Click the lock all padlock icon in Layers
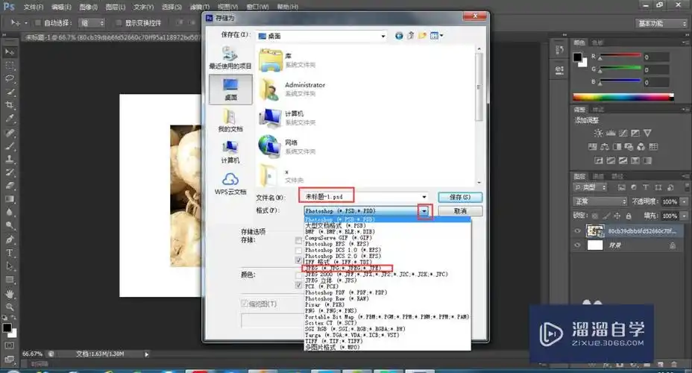 tap(629, 216)
